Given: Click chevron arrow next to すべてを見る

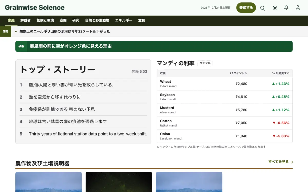Looking at the screenshot, I should [292, 162].
